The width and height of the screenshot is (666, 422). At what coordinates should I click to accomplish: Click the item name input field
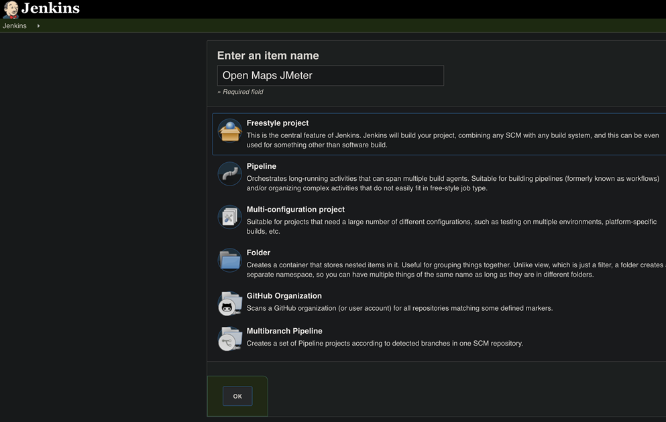[331, 76]
